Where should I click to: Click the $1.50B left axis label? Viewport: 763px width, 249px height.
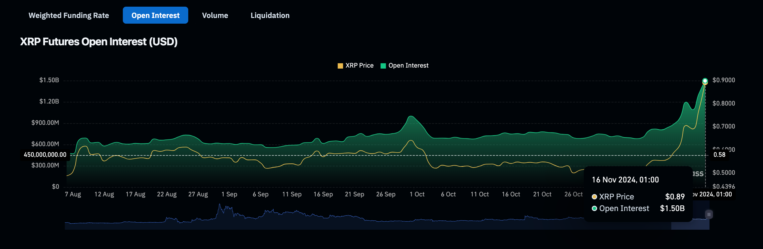pyautogui.click(x=49, y=80)
